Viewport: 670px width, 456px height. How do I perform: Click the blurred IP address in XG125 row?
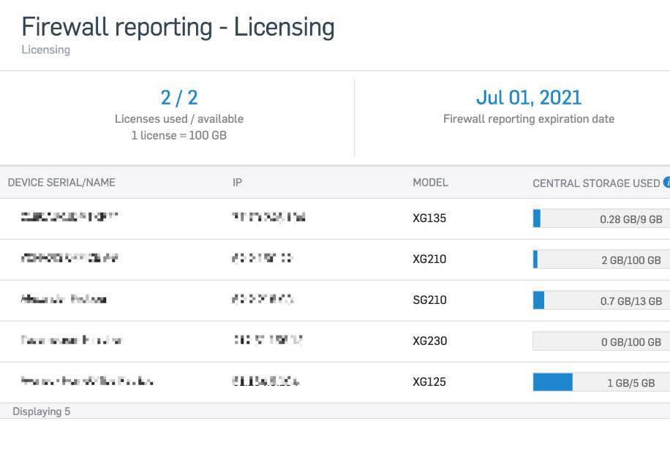pos(266,381)
